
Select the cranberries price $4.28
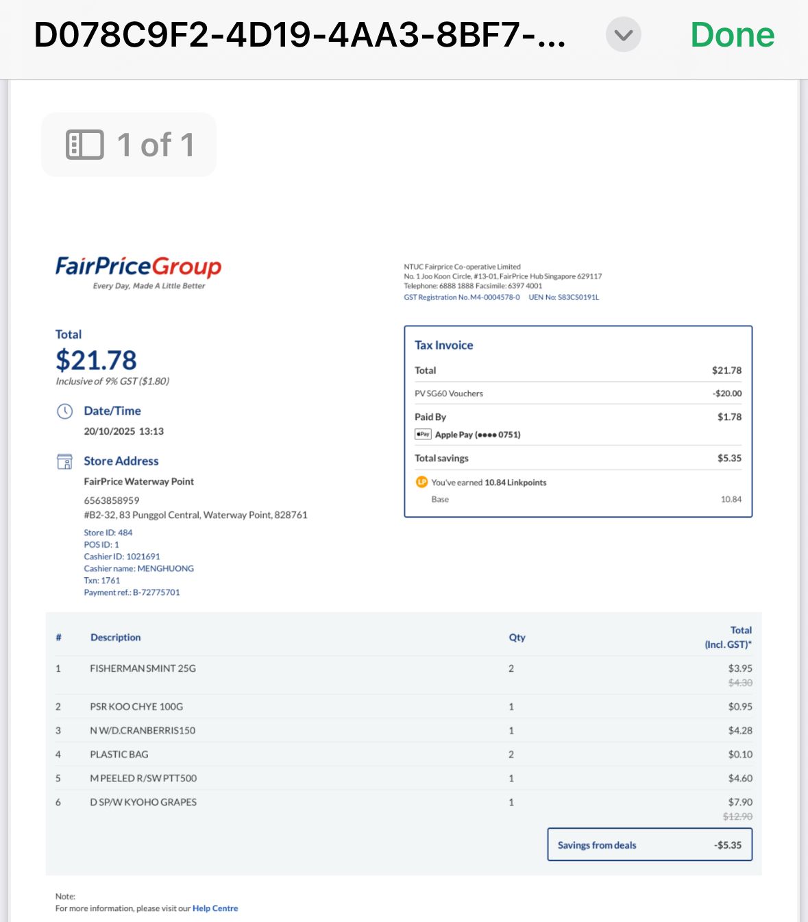[x=740, y=731]
